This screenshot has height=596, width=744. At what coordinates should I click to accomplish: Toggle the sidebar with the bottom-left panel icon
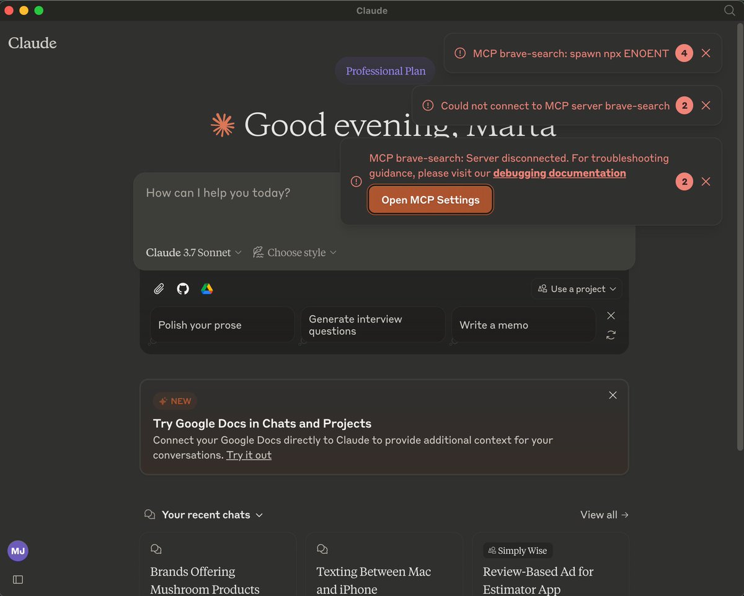pos(18,579)
